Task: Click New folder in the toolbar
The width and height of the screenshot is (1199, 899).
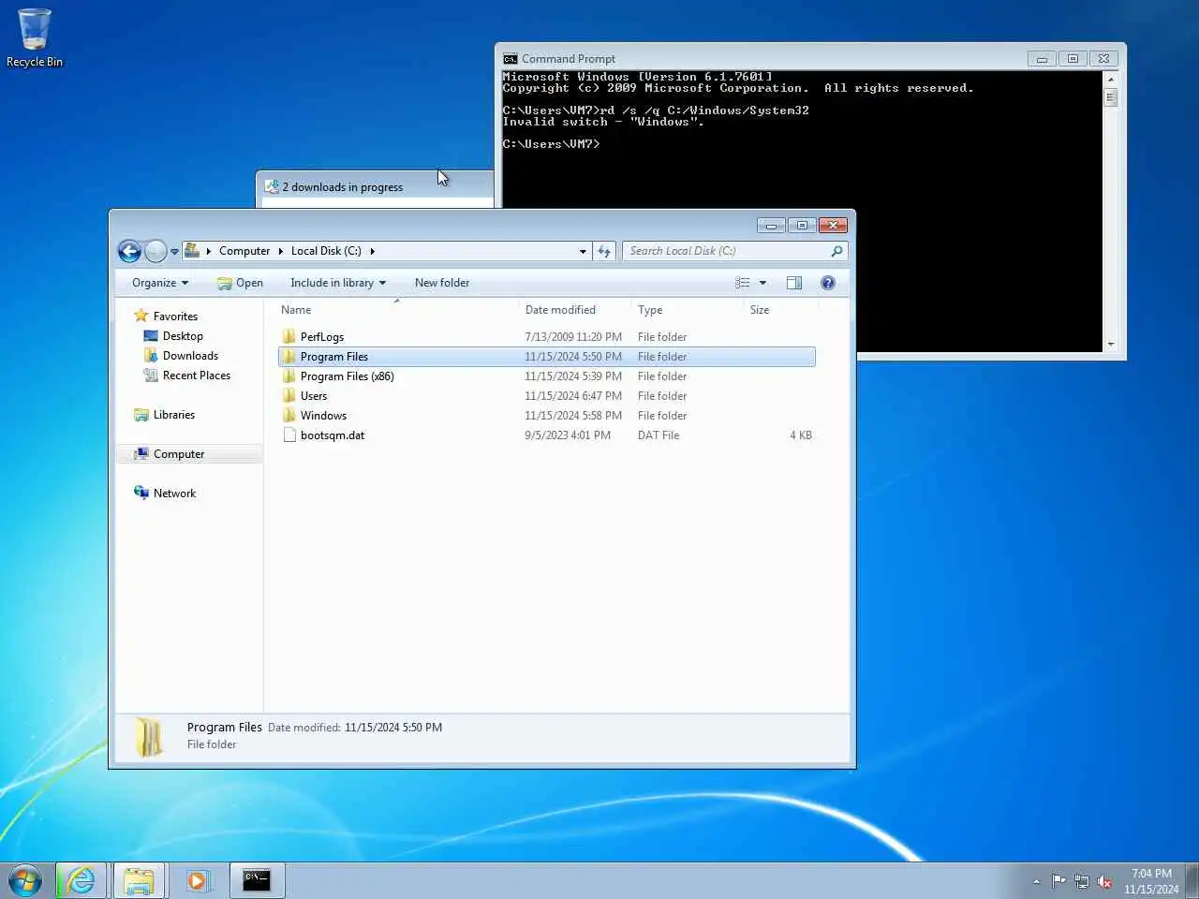Action: pos(442,283)
